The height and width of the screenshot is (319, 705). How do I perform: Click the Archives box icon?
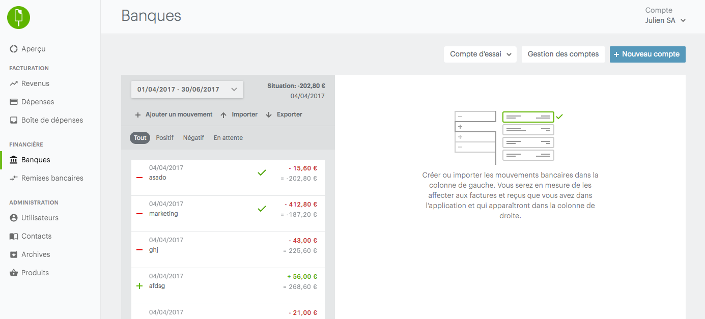coord(14,254)
